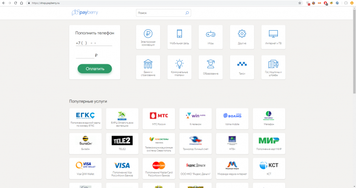The width and height of the screenshot is (356, 188).
Task: Click the browser back arrow
Action: point(3,3)
